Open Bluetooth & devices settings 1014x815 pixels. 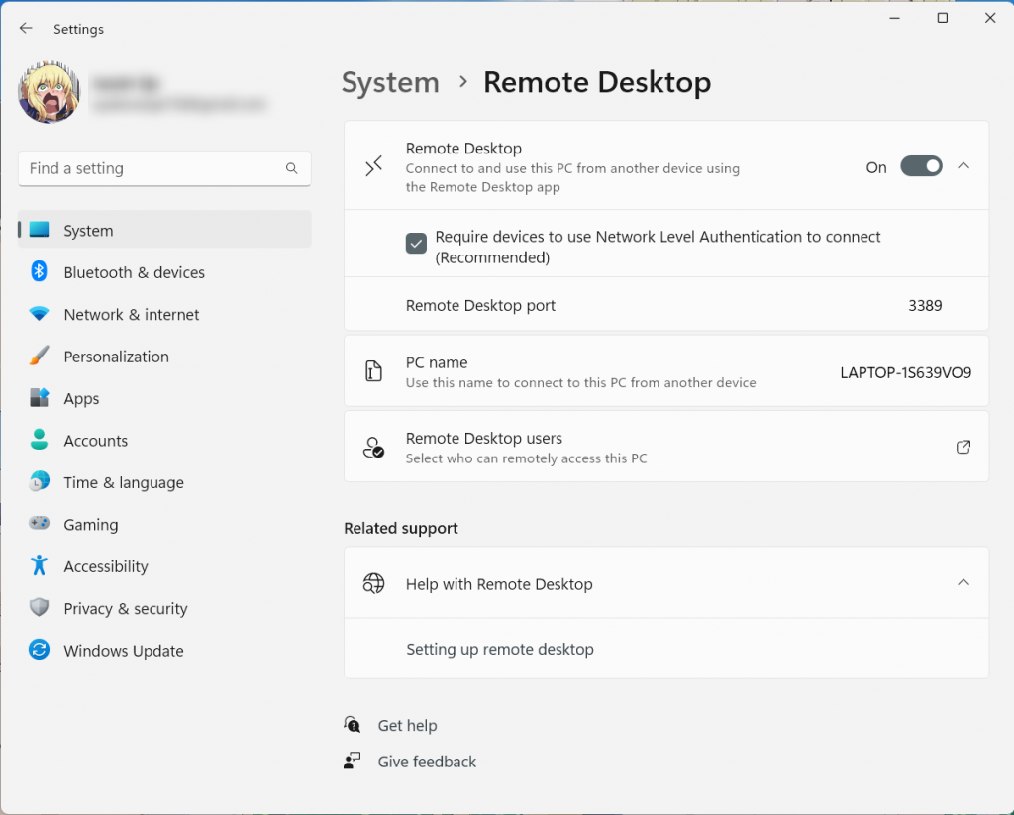click(x=164, y=272)
